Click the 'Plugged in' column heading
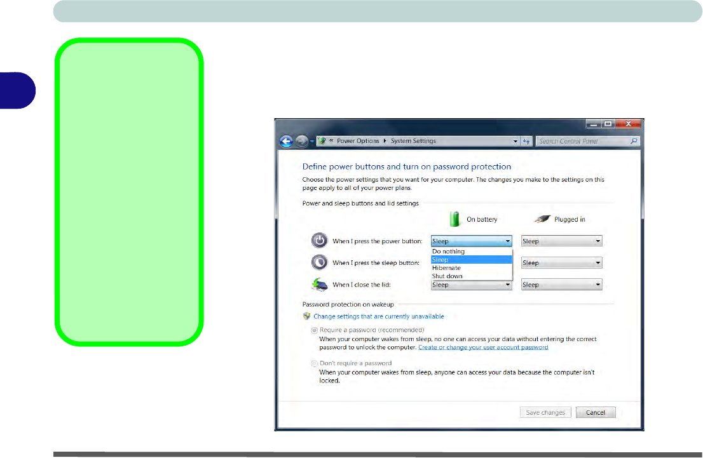The height and width of the screenshot is (458, 703). 570,219
